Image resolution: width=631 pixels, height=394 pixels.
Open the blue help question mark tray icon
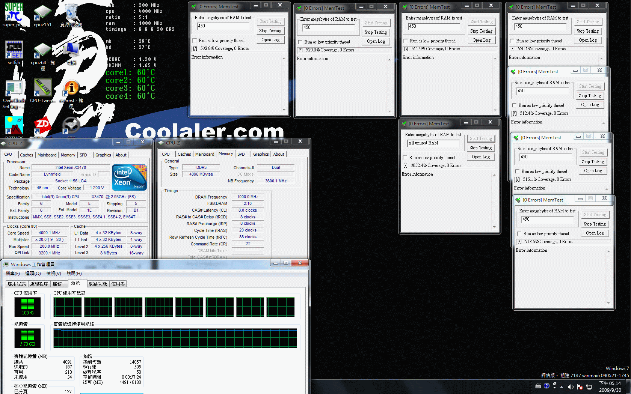point(546,386)
